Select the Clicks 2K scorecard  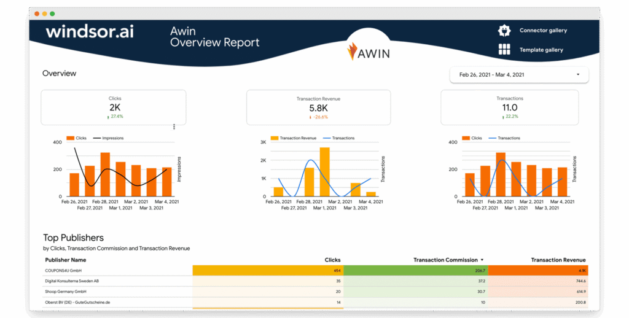[114, 107]
